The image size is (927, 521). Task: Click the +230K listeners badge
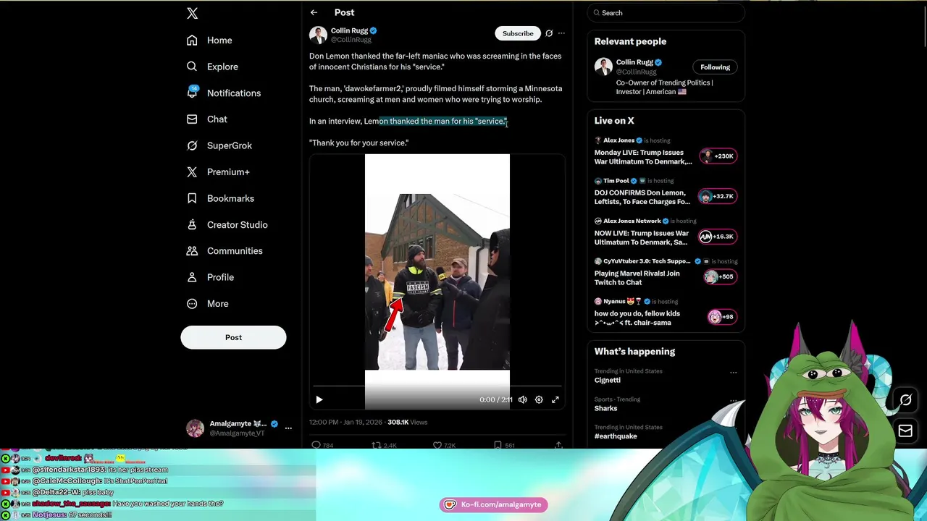pyautogui.click(x=718, y=156)
